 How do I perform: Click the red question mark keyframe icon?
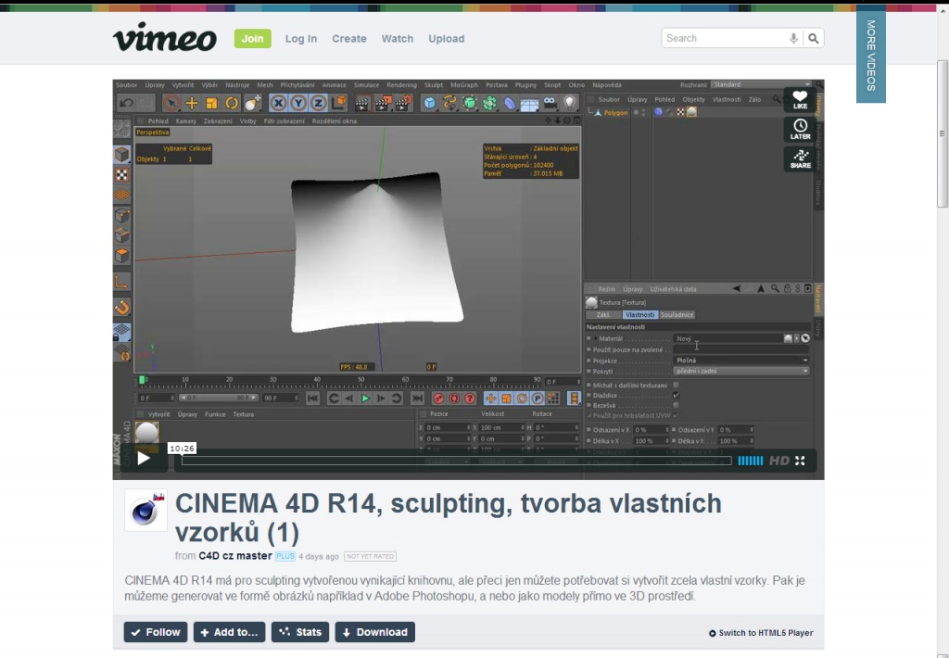(x=470, y=399)
